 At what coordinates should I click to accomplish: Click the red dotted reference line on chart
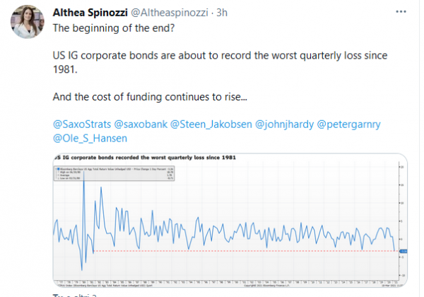click(x=246, y=251)
